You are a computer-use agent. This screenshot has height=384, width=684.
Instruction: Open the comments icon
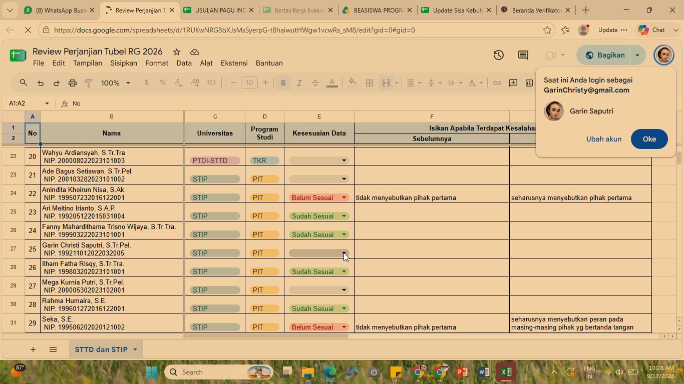pyautogui.click(x=523, y=55)
